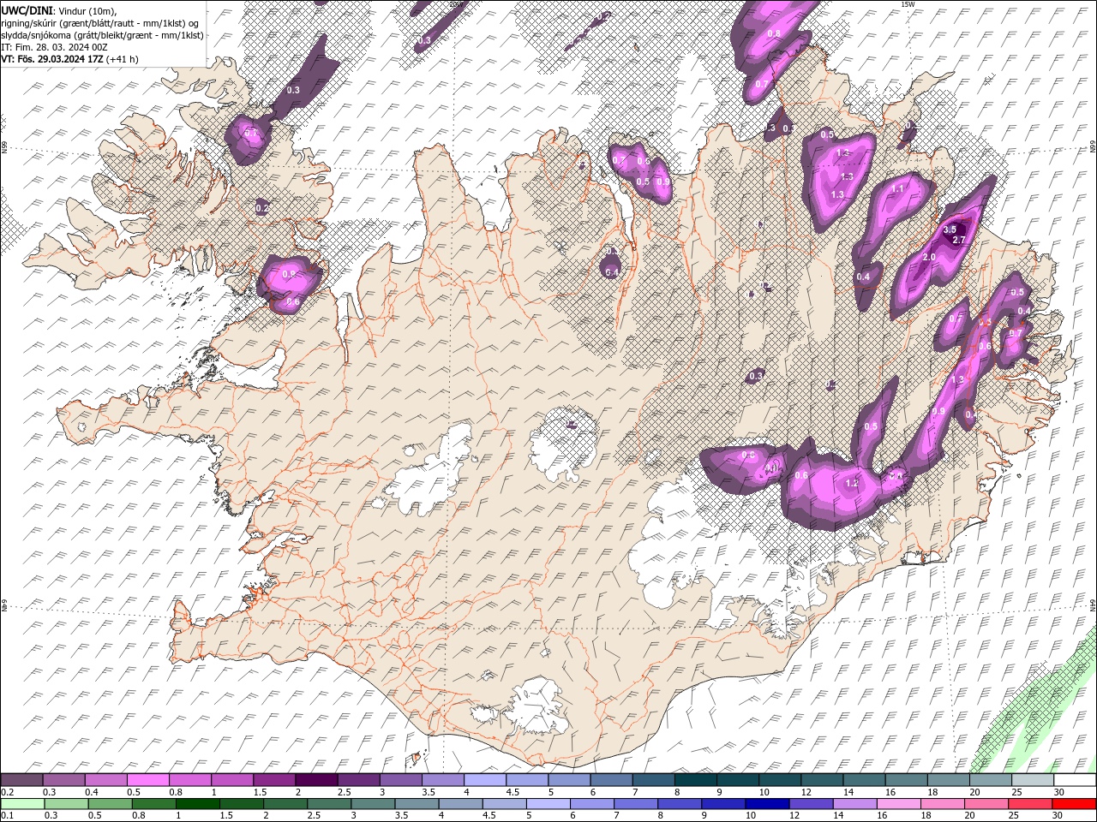Click the red 30 swatch in rain legend

(1075, 804)
